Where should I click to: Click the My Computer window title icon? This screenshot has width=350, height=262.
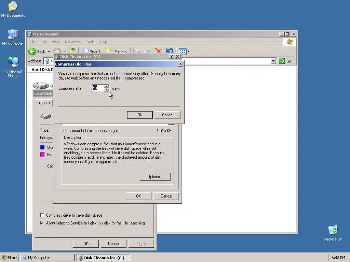[x=29, y=34]
